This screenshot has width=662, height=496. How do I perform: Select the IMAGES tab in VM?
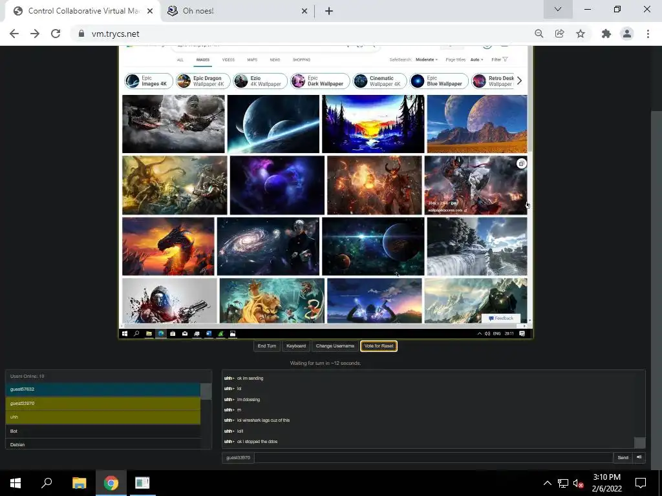[202, 60]
